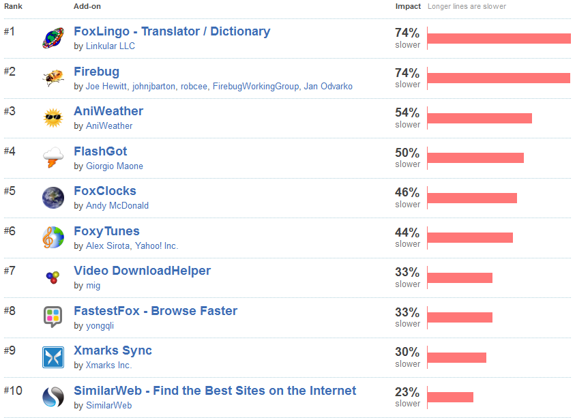The image size is (575, 418).
Task: Click the FlashGot cloud lightning icon
Action: click(x=53, y=158)
